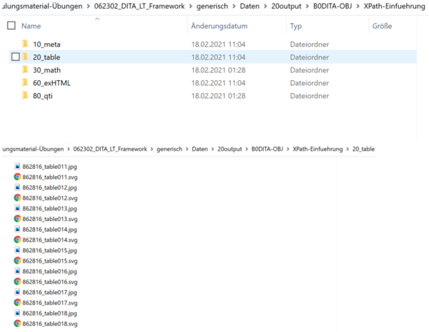Open the 10_meta folder icon
The width and height of the screenshot is (429, 332).
[25, 44]
